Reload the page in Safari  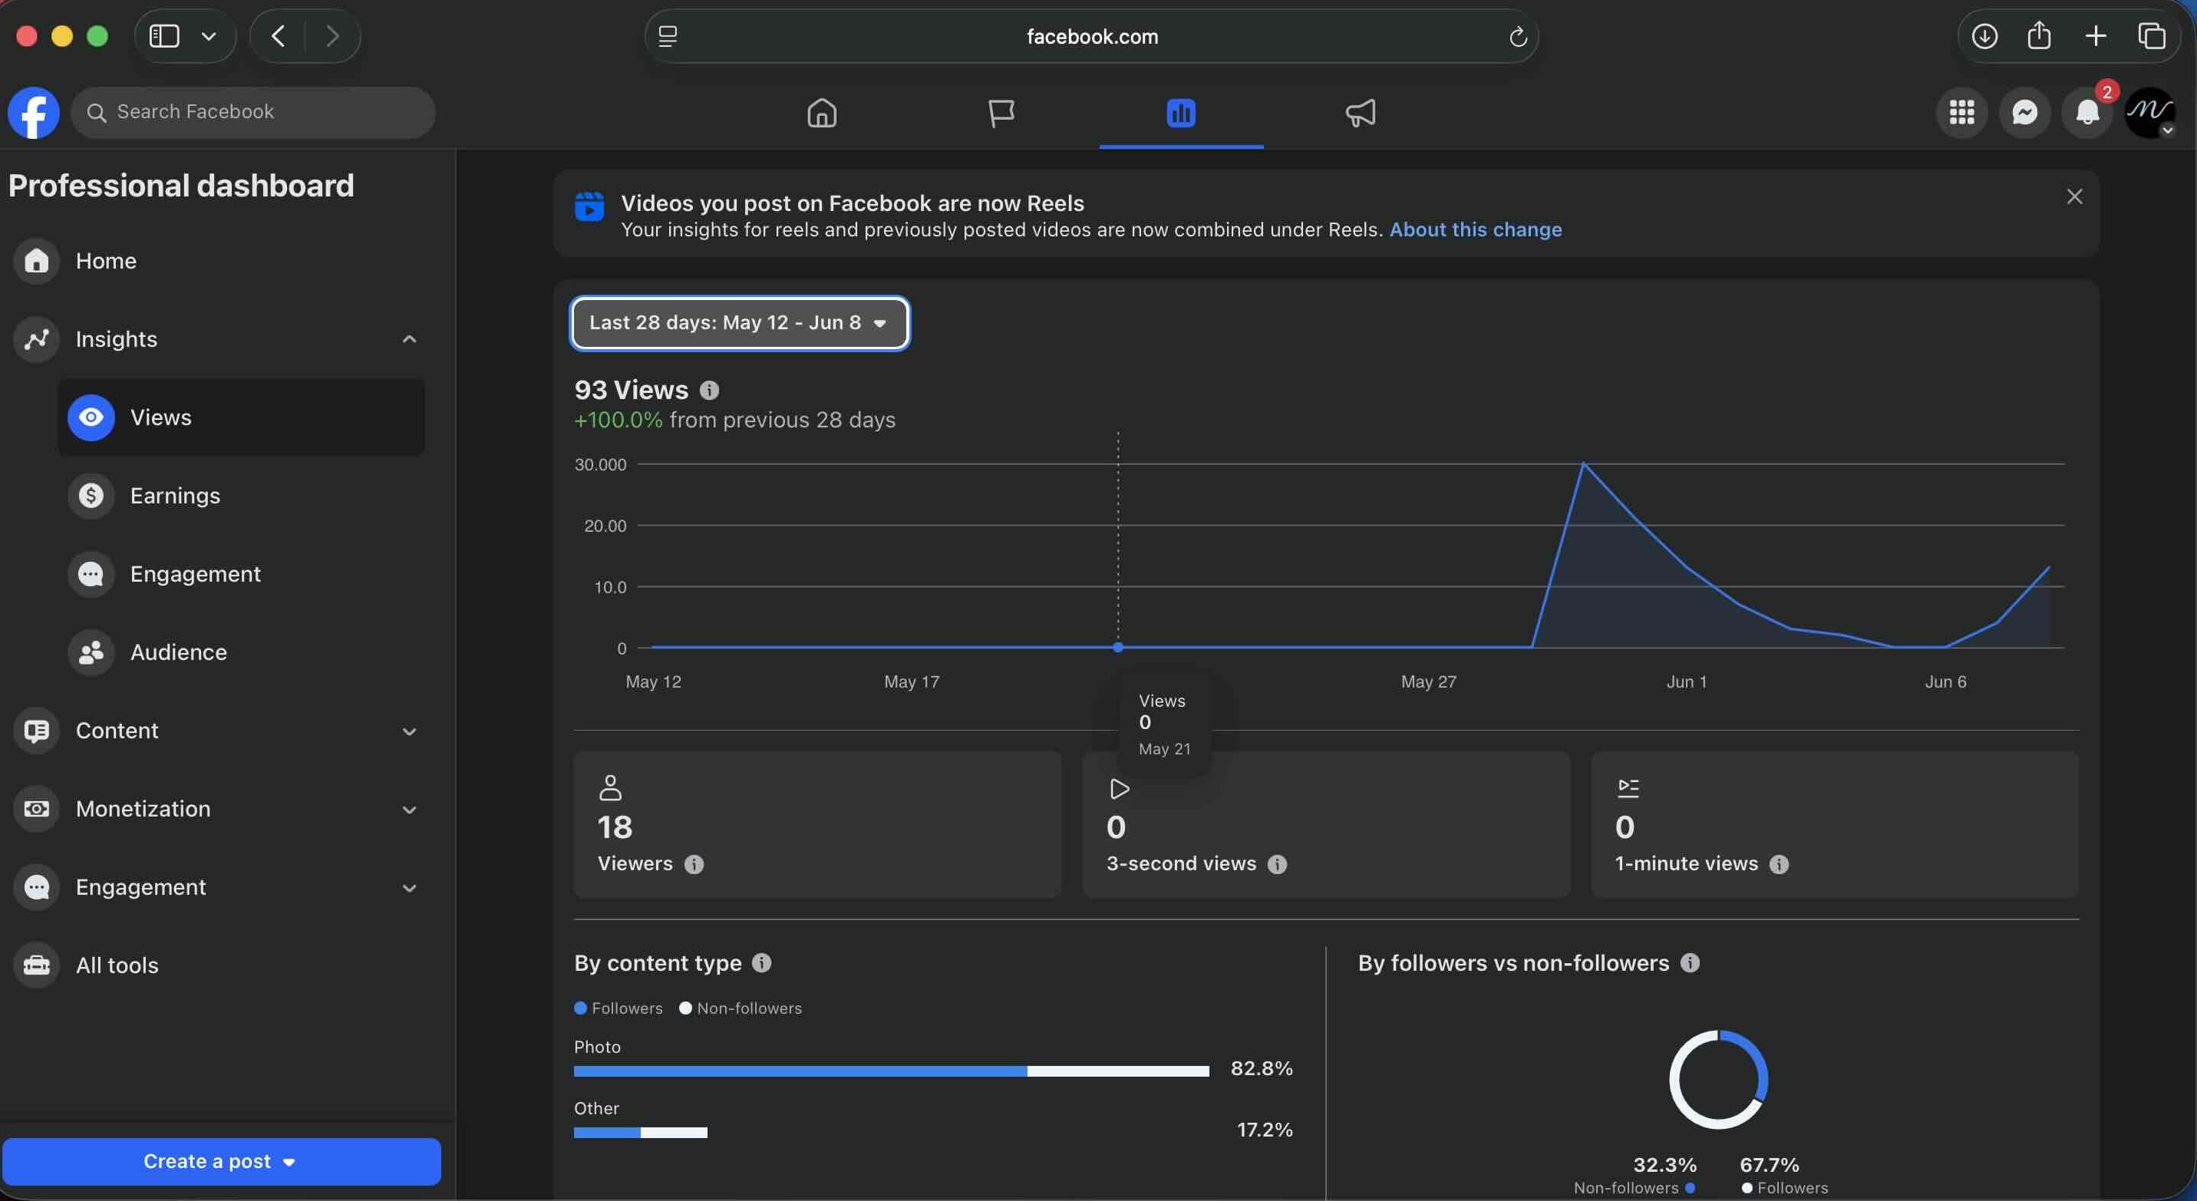pyautogui.click(x=1517, y=37)
